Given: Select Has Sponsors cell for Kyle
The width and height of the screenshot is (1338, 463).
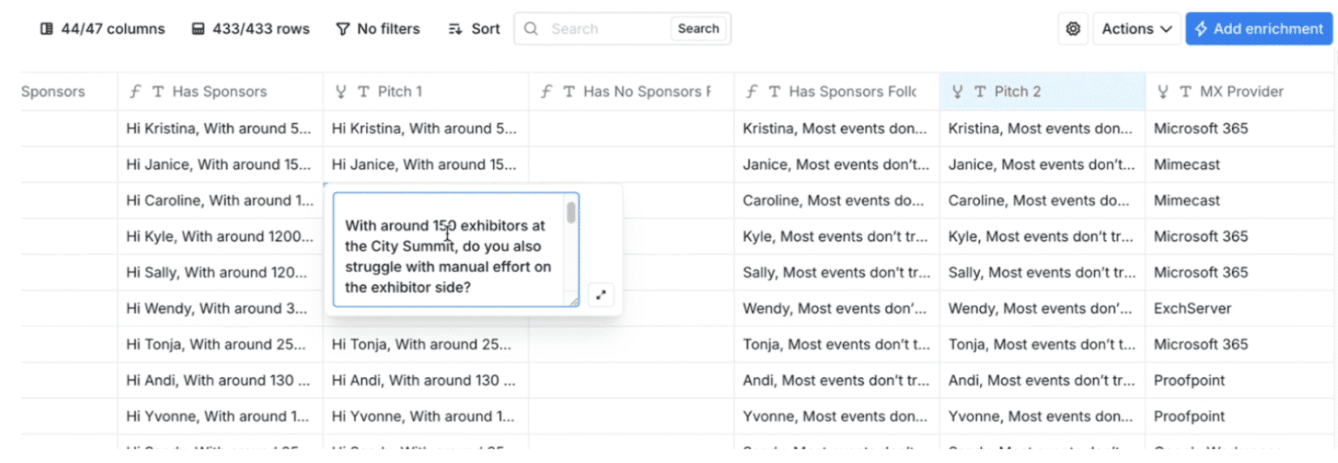Looking at the screenshot, I should tap(220, 237).
